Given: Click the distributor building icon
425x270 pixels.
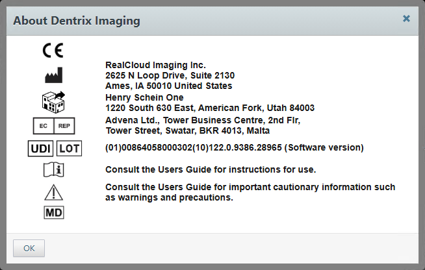Looking at the screenshot, I should coord(53,101).
